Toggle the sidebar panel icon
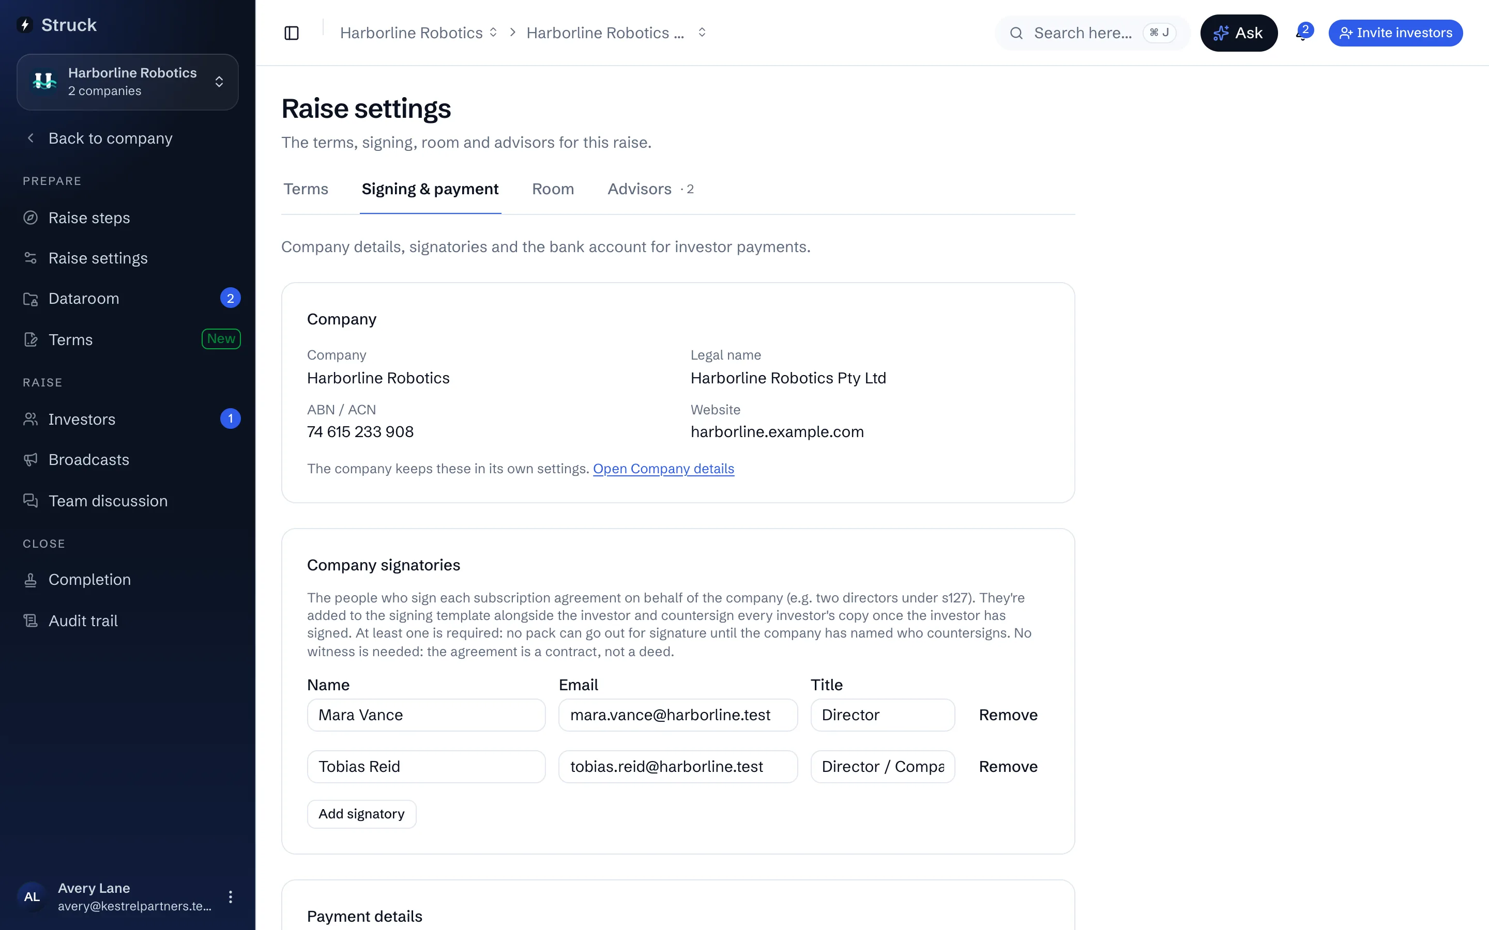The width and height of the screenshot is (1489, 930). click(292, 33)
